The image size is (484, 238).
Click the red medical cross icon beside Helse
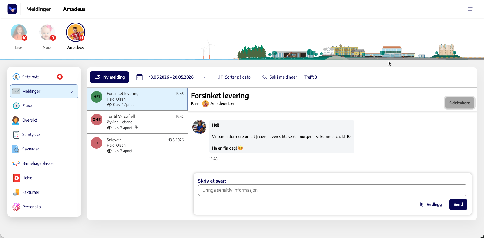coord(16,178)
